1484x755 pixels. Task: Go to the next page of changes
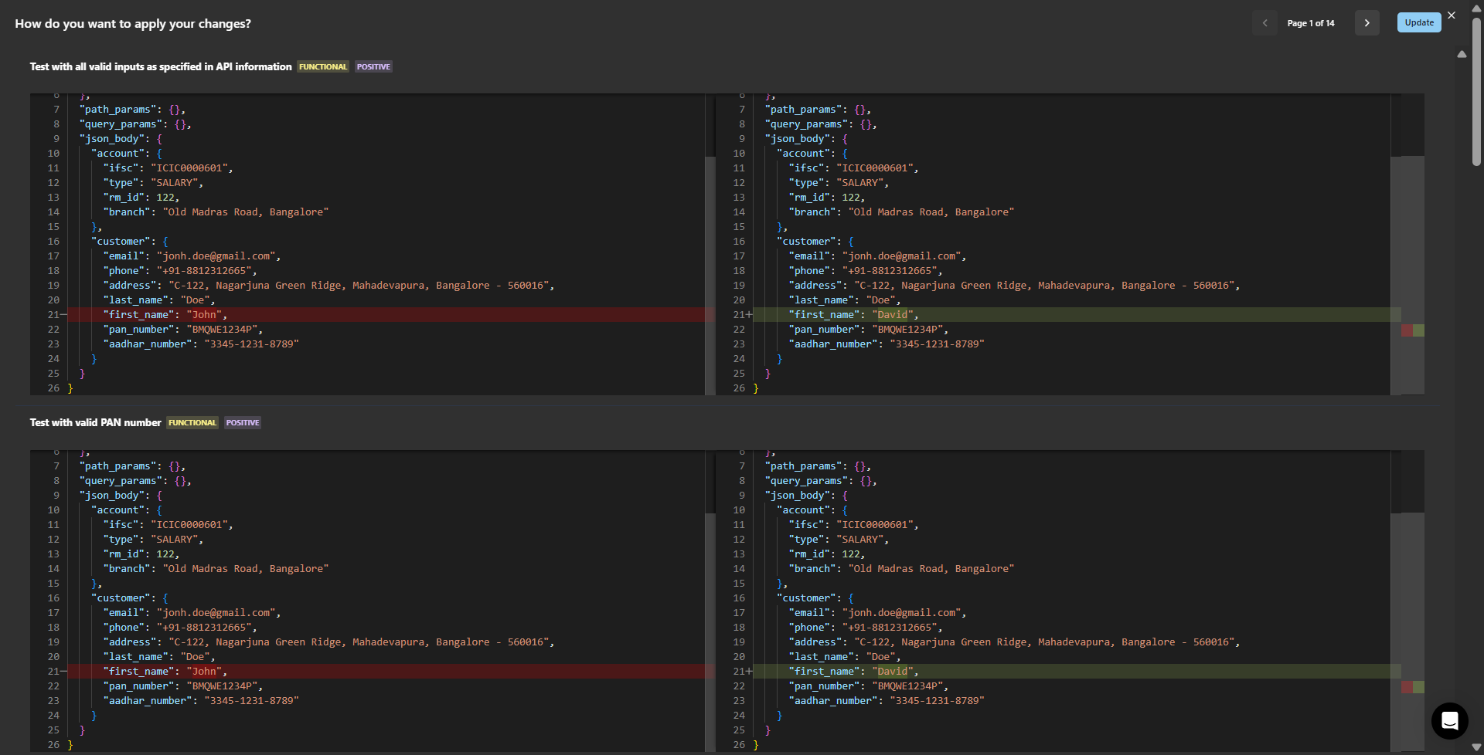coord(1367,23)
